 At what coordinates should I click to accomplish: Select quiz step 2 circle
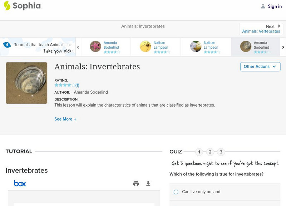pos(210,152)
